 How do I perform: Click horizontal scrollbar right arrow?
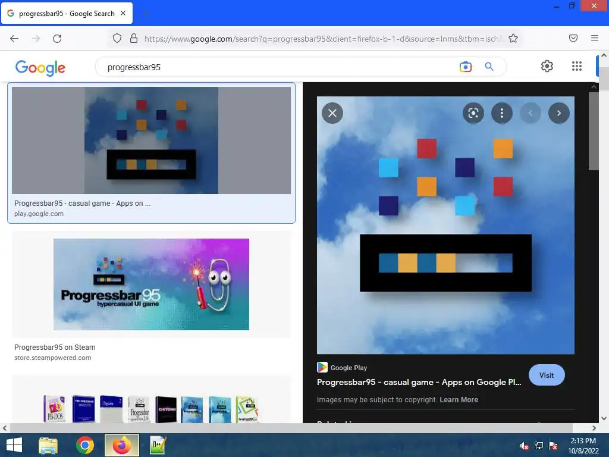(594, 428)
